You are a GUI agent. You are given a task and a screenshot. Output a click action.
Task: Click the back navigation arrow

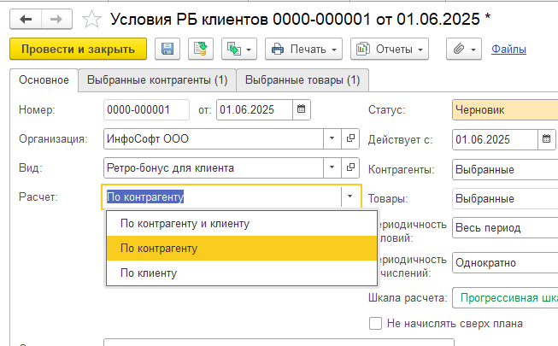tap(26, 17)
